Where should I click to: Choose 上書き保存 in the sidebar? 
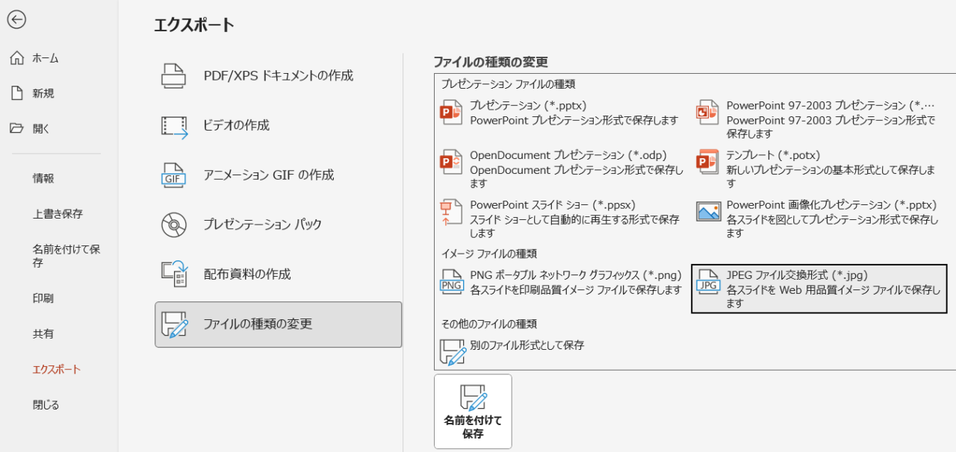click(59, 214)
